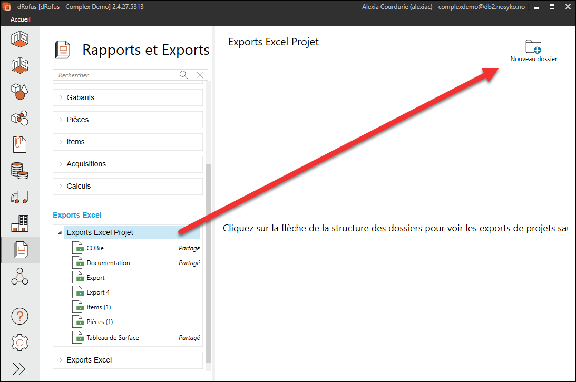Open the help question mark icon
The height and width of the screenshot is (382, 576).
coord(19,317)
